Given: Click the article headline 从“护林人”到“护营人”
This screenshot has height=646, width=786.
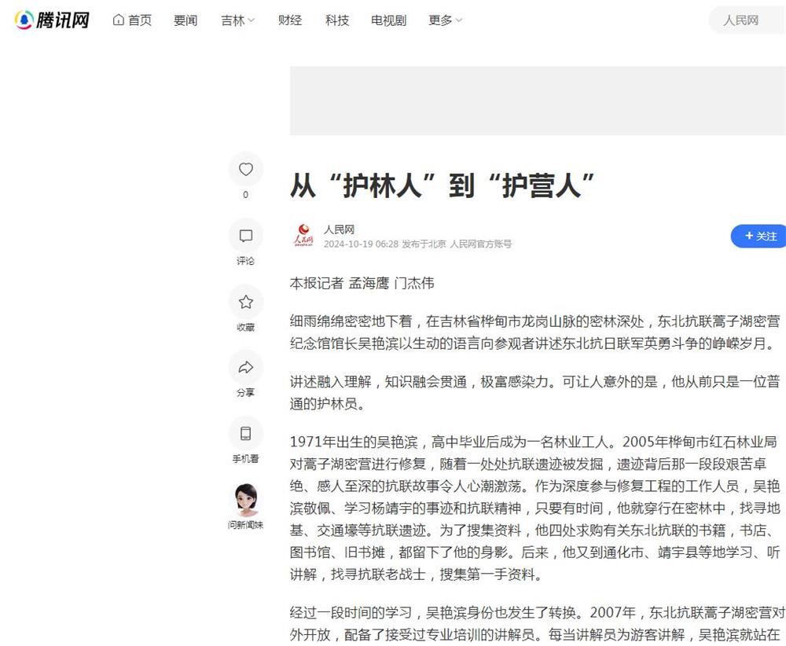Looking at the screenshot, I should point(443,185).
